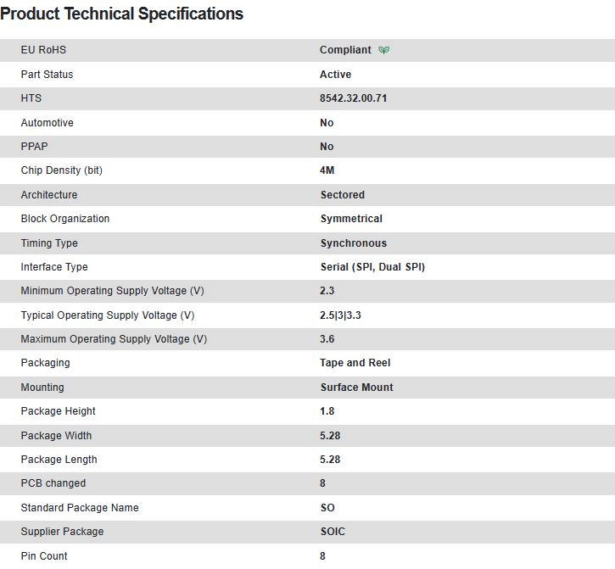Screen dimensions: 615x569
Task: Click the Surface Mount mounting value
Action: [x=356, y=388]
